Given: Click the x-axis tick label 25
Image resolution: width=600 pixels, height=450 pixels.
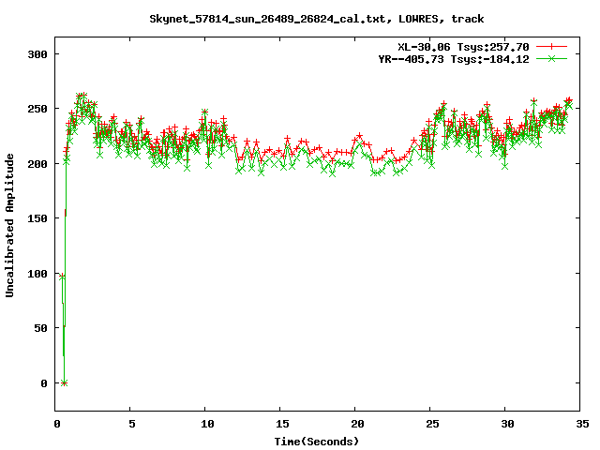Looking at the screenshot, I should [432, 424].
